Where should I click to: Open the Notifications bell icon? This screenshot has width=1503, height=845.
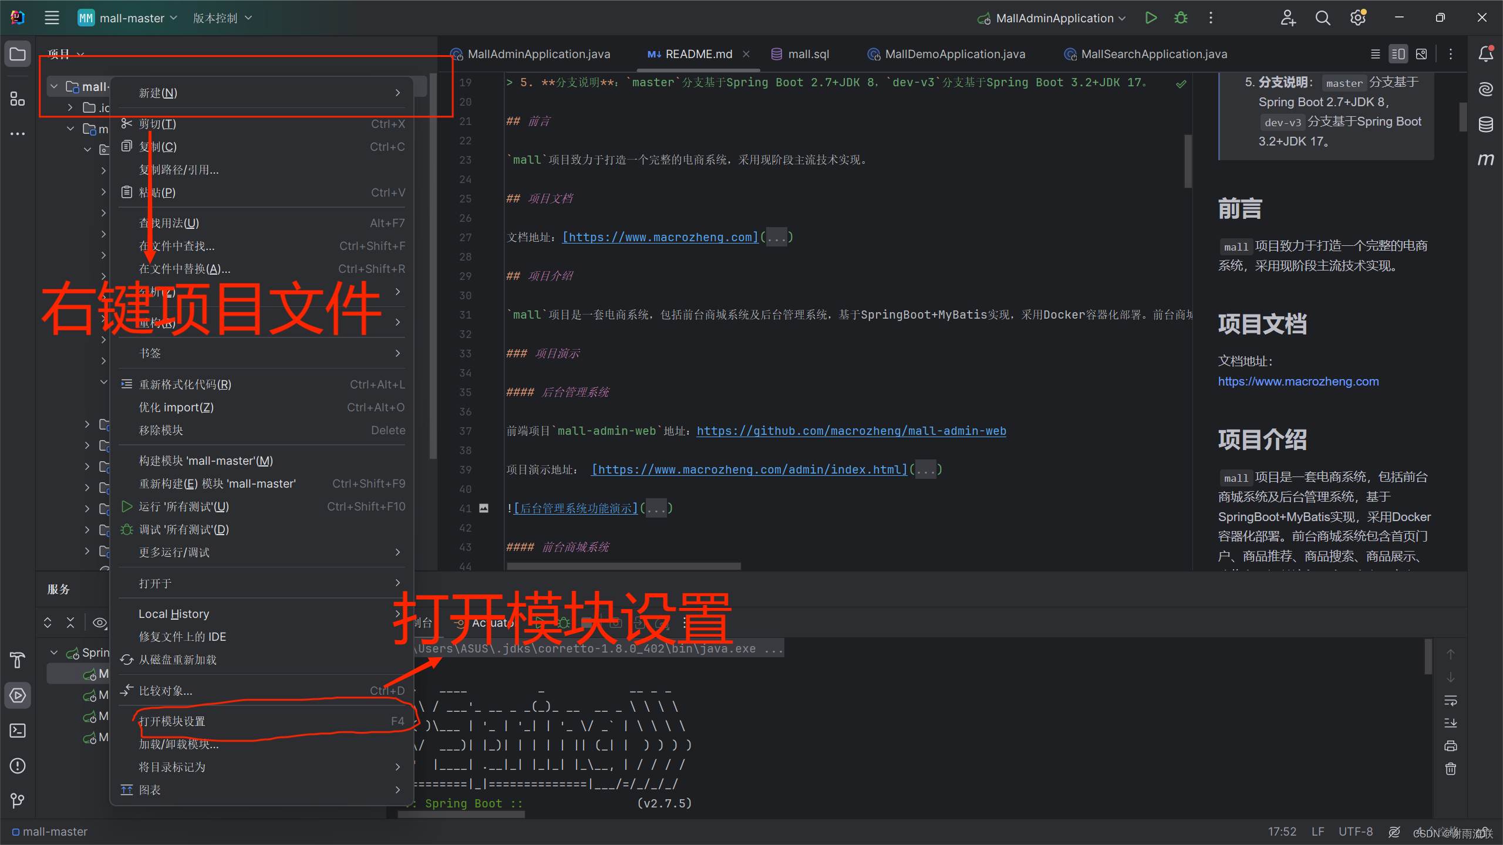1485,54
